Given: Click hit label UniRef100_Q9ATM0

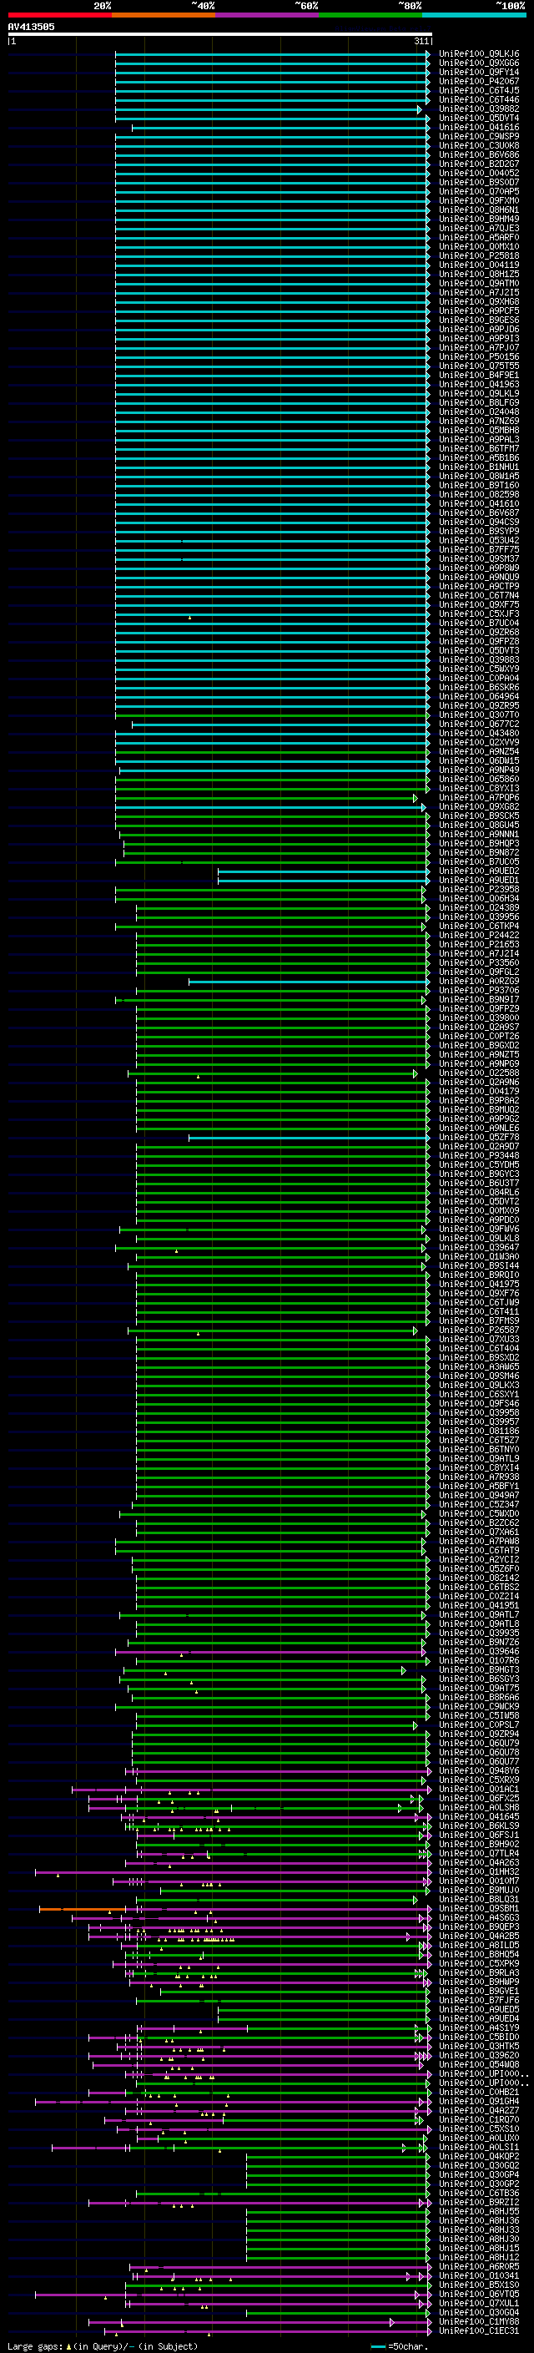Looking at the screenshot, I should [479, 283].
